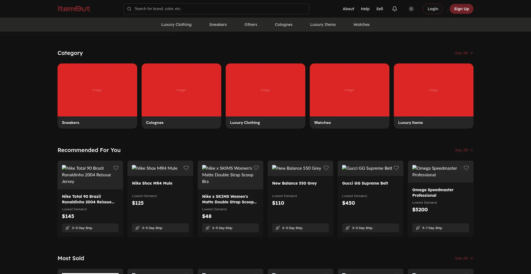531x274 pixels.
Task: Select Colognes in the navigation bar
Action: point(283,25)
